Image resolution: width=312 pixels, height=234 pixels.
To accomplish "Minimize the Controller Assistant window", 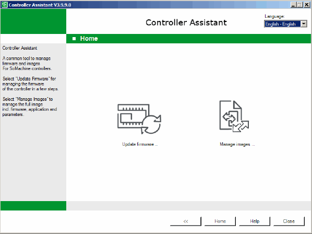I will [293, 5].
